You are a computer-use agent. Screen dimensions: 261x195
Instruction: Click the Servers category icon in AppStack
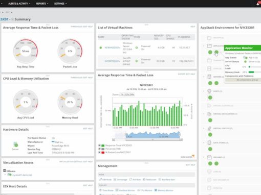[x=209, y=77]
